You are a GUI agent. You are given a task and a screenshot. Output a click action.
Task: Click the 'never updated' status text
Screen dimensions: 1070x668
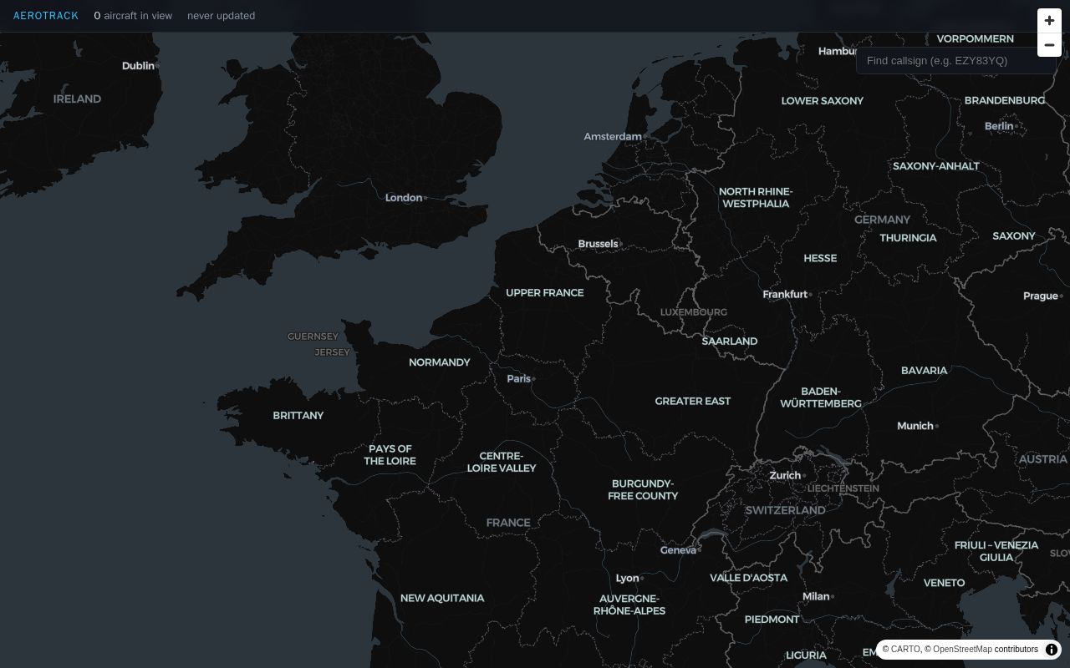click(222, 16)
